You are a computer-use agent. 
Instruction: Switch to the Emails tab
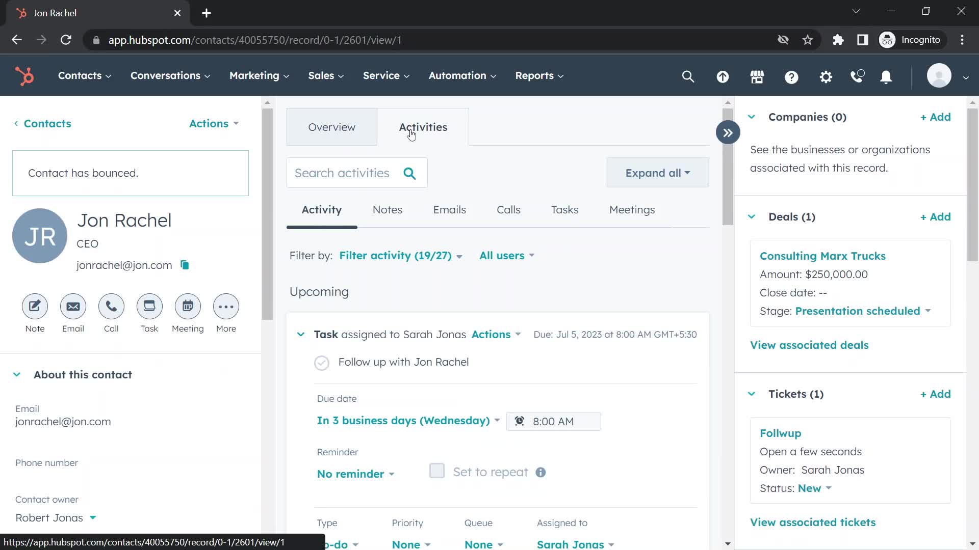point(449,209)
